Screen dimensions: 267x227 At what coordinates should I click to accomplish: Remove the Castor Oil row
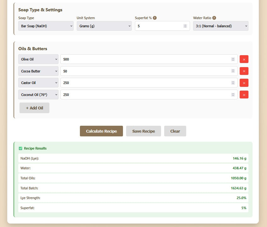click(244, 83)
